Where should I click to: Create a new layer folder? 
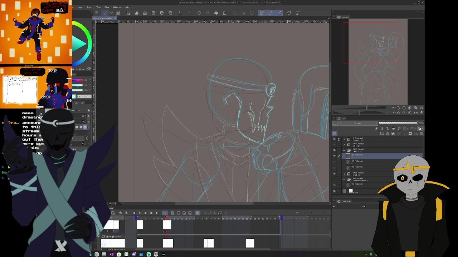click(393, 133)
